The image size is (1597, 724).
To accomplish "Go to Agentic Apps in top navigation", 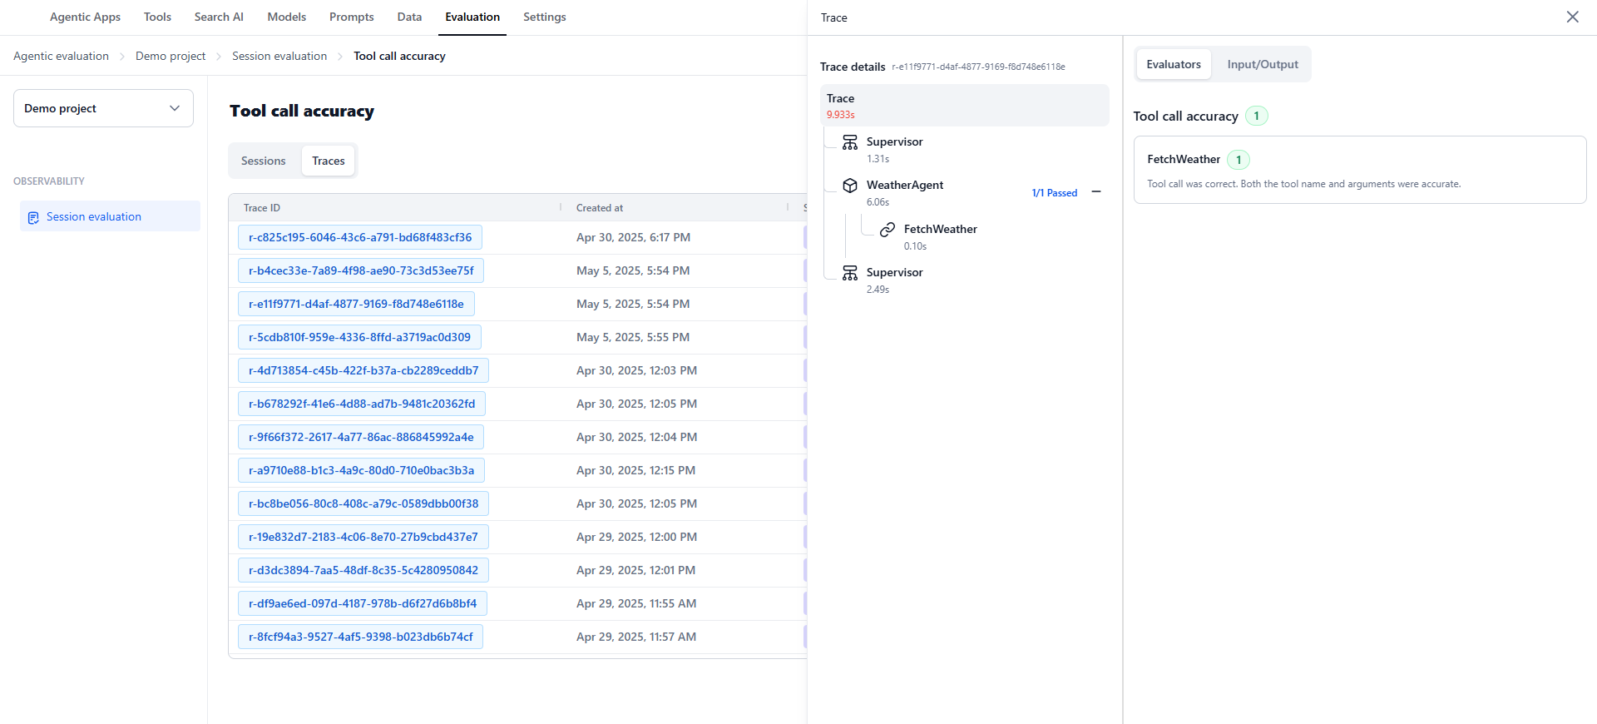I will coord(85,17).
